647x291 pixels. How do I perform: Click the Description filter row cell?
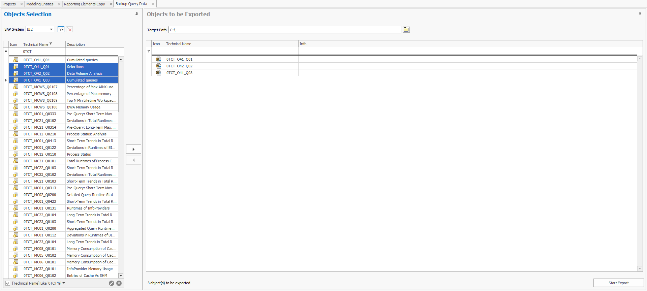(92, 52)
